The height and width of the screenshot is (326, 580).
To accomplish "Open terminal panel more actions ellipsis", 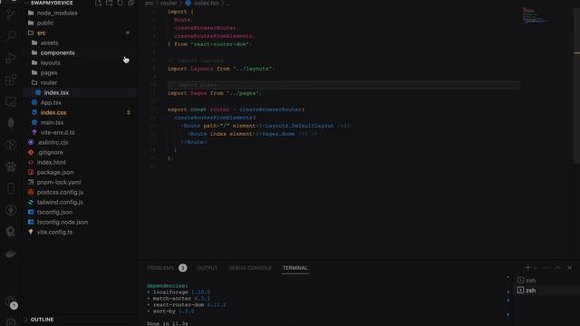I will [546, 268].
